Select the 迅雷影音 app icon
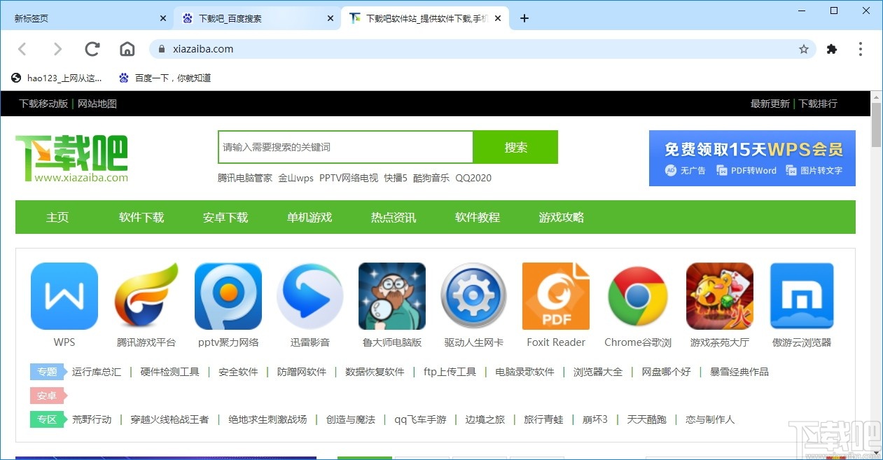 (310, 295)
